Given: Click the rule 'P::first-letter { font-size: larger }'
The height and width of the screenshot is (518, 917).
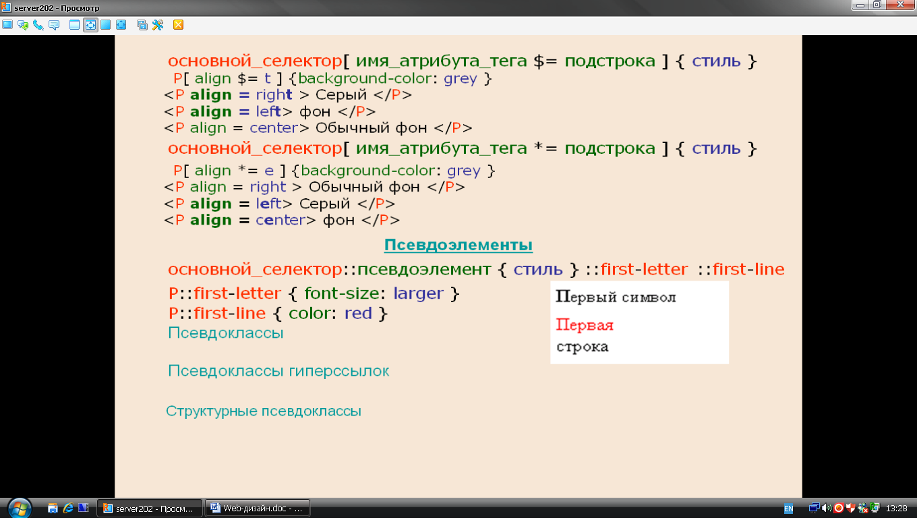Looking at the screenshot, I should [x=314, y=294].
